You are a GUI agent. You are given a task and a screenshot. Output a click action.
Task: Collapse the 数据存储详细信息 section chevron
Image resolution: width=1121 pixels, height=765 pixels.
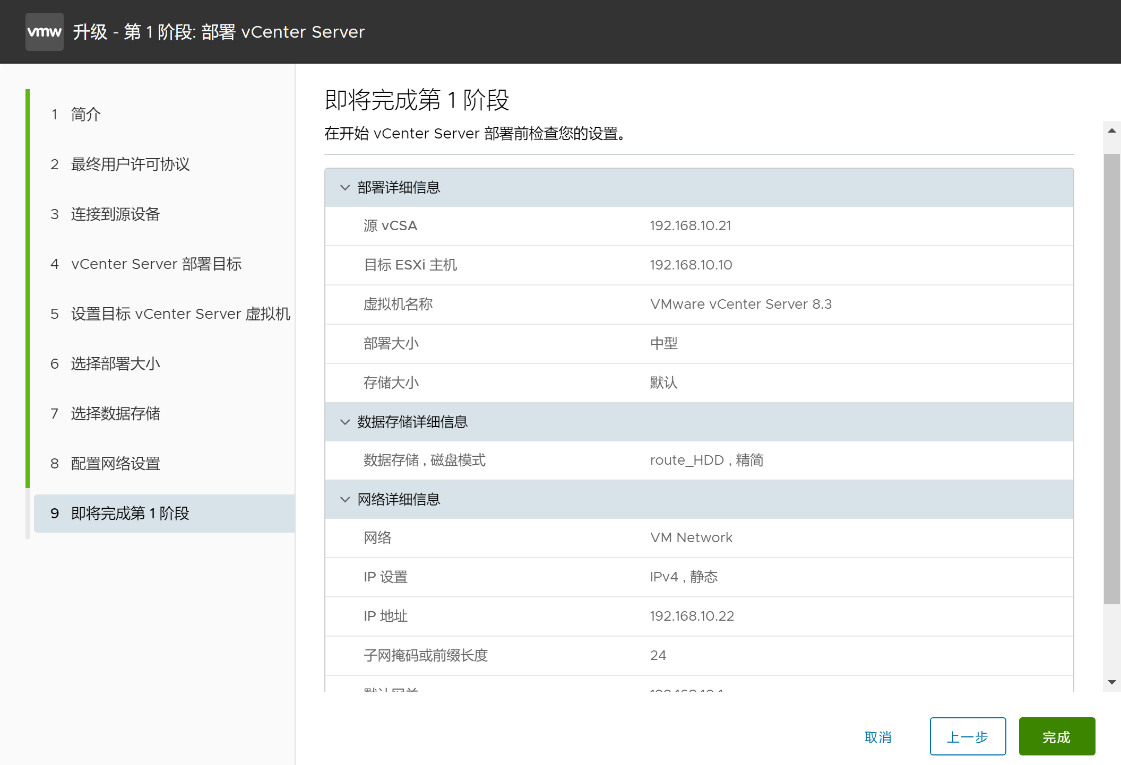click(x=345, y=422)
